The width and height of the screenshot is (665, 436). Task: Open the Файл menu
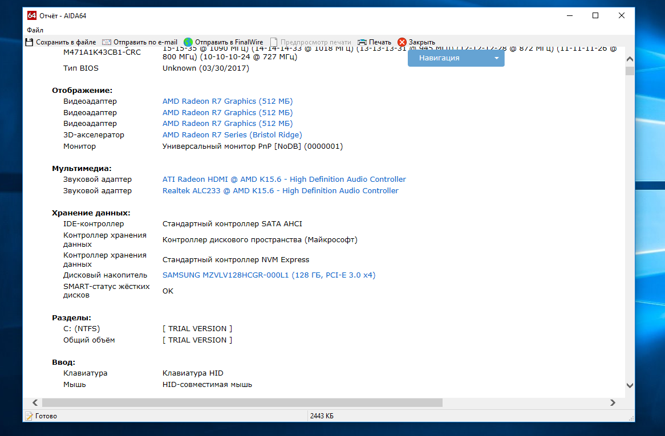(35, 30)
